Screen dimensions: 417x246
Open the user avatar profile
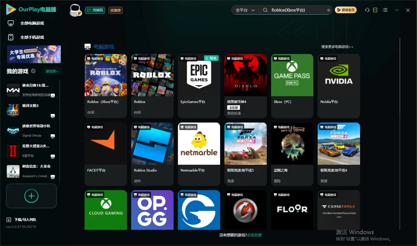click(x=75, y=10)
